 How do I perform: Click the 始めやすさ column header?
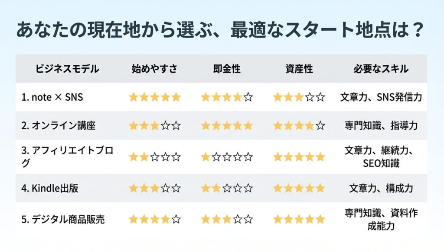[154, 69]
